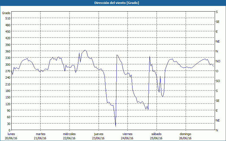Screen dimensions: 226x141
Task: Click the 'viernes' day label
Action: 127,134
